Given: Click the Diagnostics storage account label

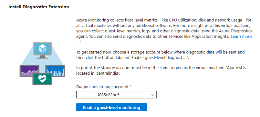Looking at the screenshot, I should tap(102, 87).
